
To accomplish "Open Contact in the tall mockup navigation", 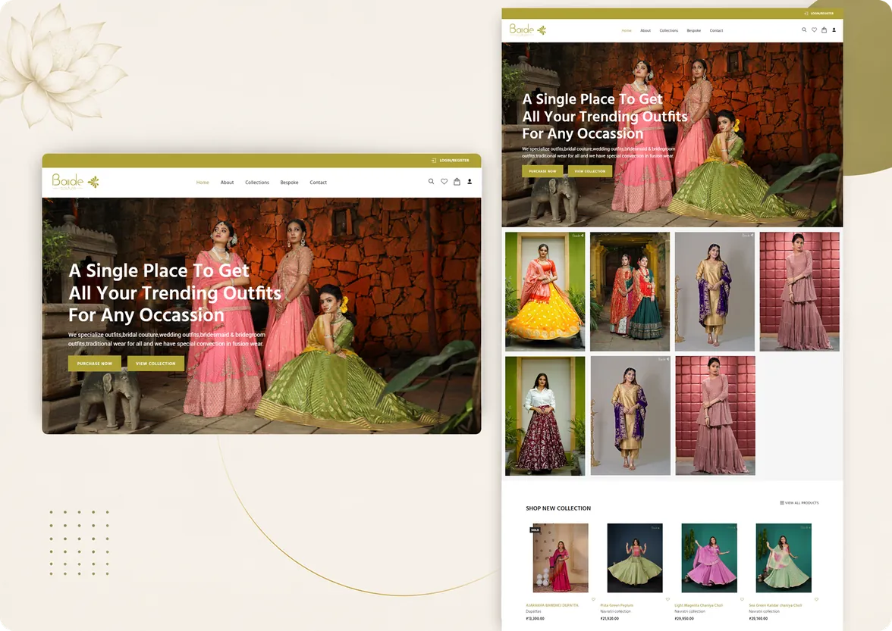I will click(x=716, y=30).
